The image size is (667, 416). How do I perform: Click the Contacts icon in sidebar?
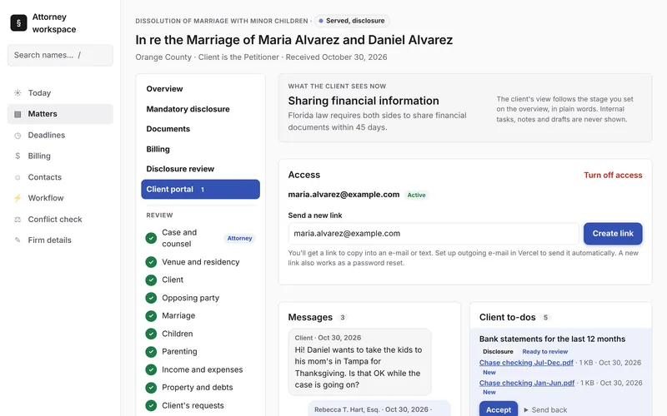(x=18, y=177)
